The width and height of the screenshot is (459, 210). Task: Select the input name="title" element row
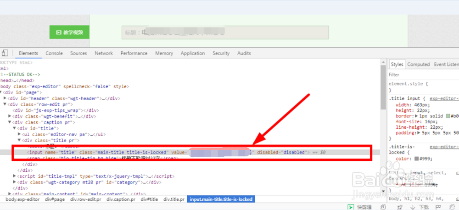click(x=190, y=152)
